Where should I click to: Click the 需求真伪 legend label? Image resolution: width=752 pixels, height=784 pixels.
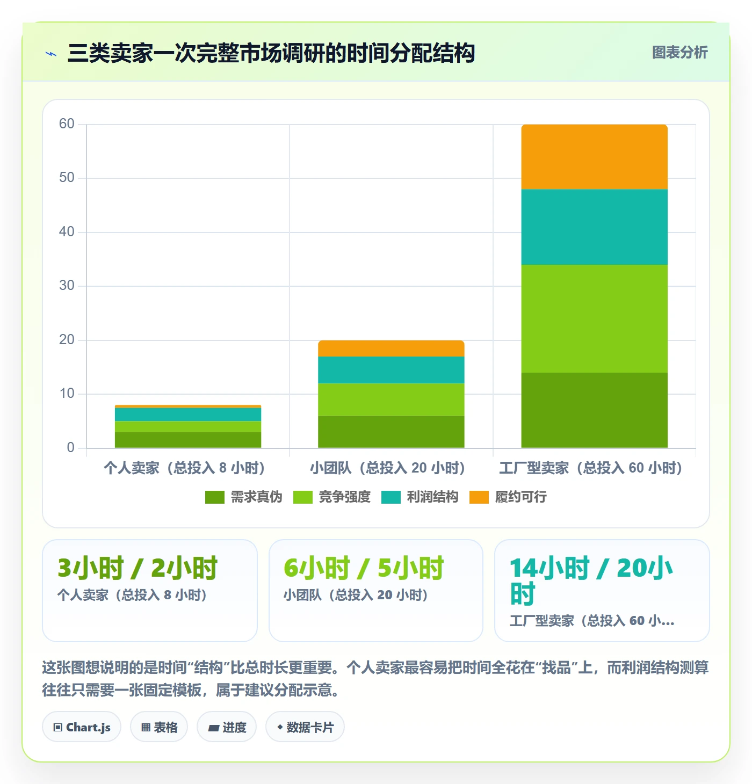256,497
